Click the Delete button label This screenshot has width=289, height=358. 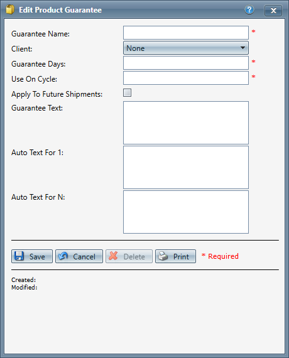[x=134, y=257]
